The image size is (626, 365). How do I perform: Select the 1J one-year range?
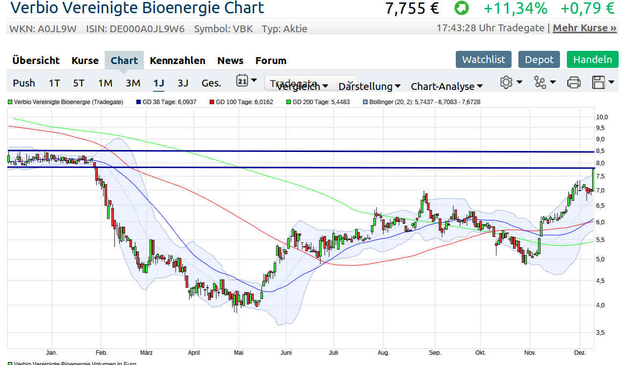158,83
